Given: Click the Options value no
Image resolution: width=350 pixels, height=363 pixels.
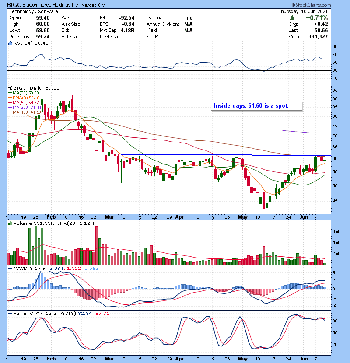Looking at the screenshot, I should [x=189, y=18].
